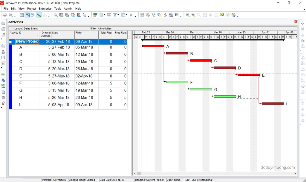
Task: Activate the Activity Network view icon
Action: pos(33,15)
